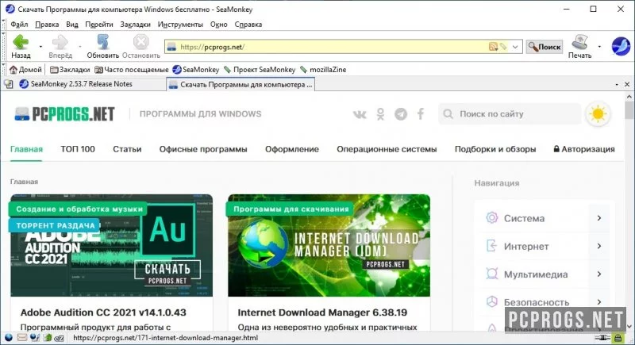Open the Odnoklassniki social icon
Screen dimensions: 635x345
(380, 114)
